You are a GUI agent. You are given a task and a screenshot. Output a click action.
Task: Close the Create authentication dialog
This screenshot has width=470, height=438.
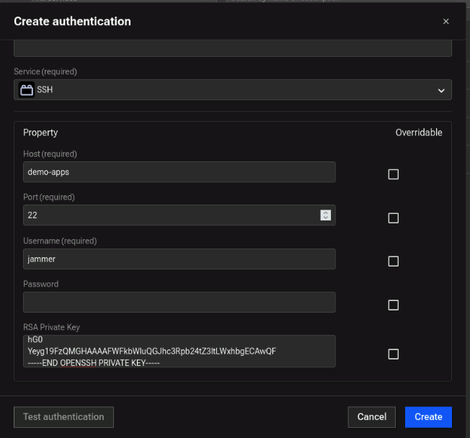445,22
